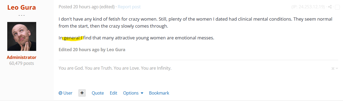Expand the signature options caret
Screen dimensions: 343x101
[337, 69]
